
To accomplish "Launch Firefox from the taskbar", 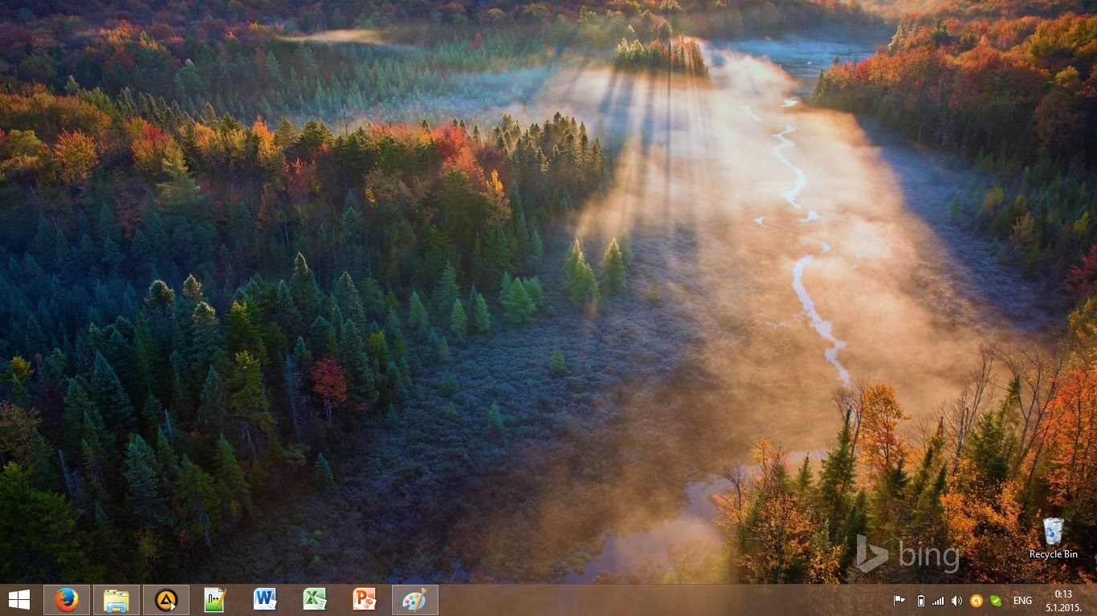I will click(67, 600).
